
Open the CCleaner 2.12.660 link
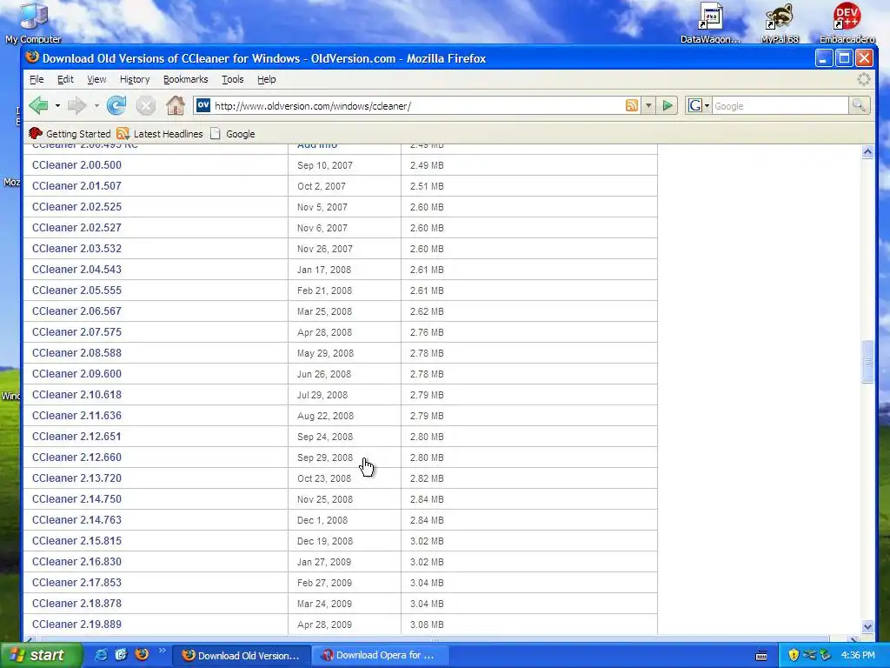coord(76,458)
